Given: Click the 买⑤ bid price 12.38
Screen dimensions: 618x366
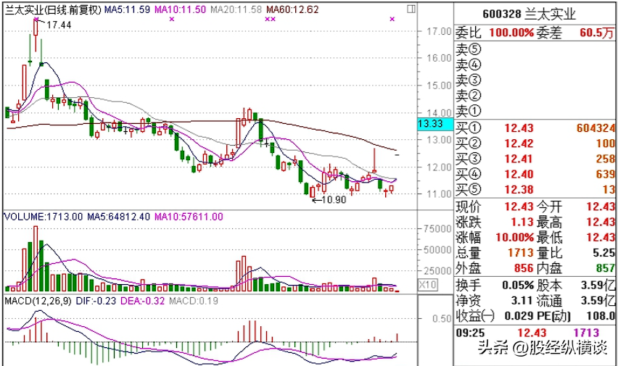Looking at the screenshot, I should tap(519, 189).
